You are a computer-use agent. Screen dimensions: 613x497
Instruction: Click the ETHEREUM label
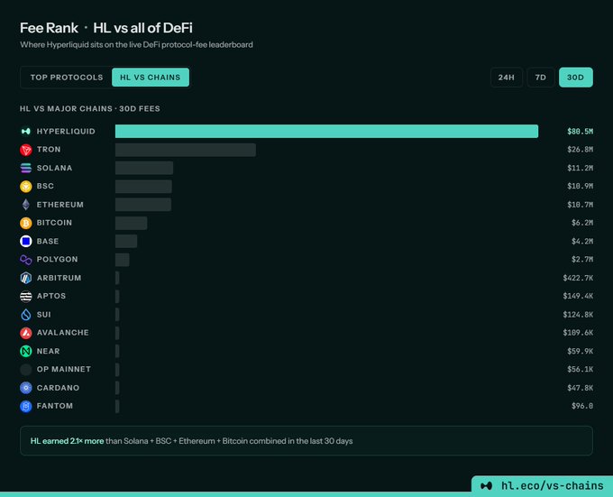pos(59,205)
